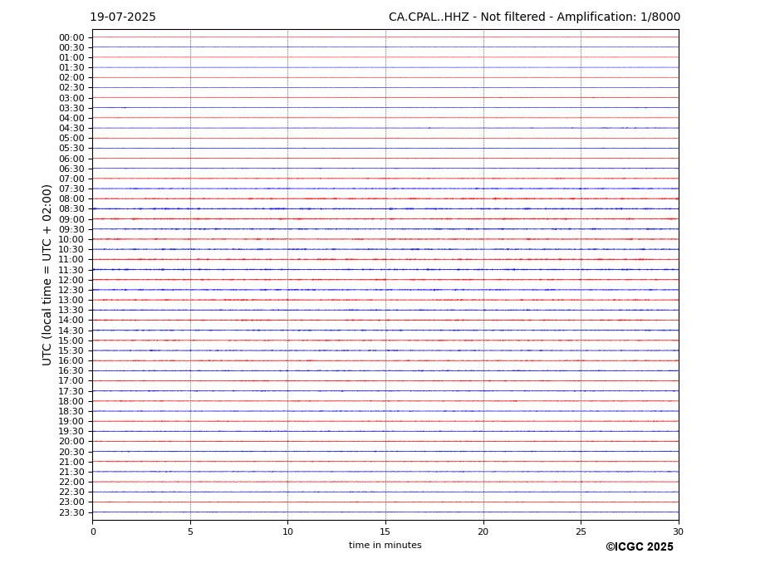Select the 05:30 time row label
Screen dimensions: 770x578
tap(71, 149)
